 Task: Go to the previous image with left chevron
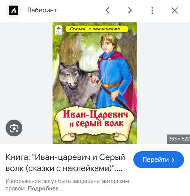108,10
